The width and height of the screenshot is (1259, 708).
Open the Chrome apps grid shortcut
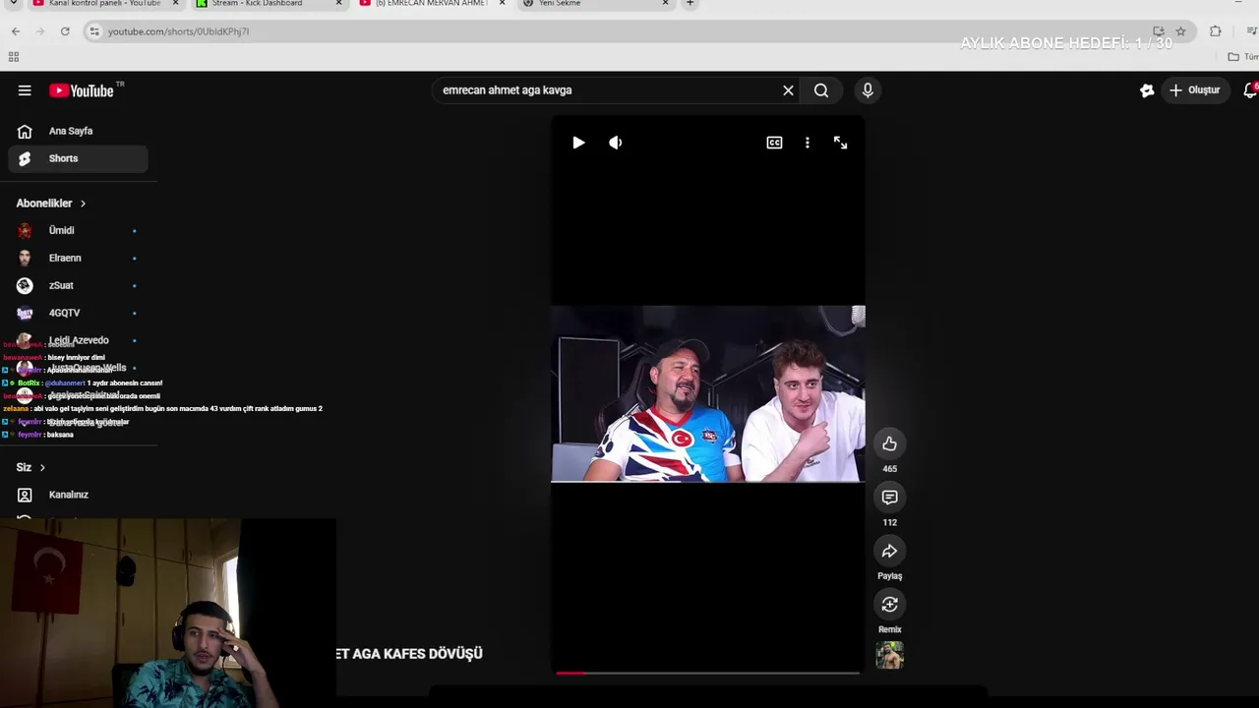pyautogui.click(x=14, y=57)
